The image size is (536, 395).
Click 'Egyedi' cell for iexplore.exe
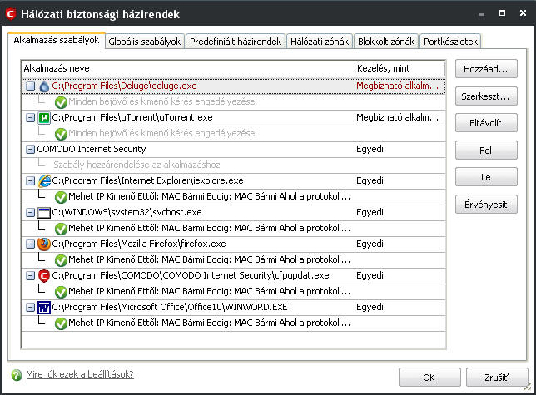pyautogui.click(x=370, y=181)
